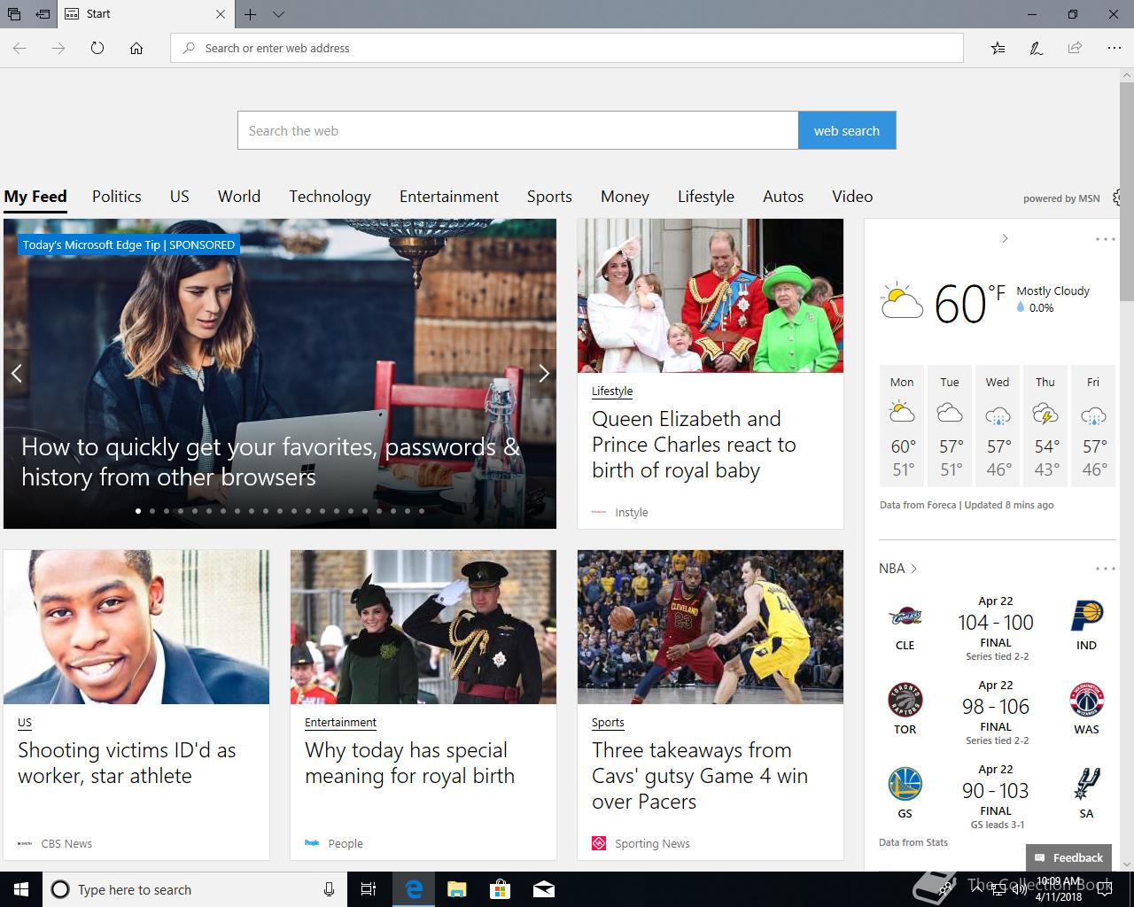Click the Entertainment category label on card
Viewport: 1134px width, 907px height.
[340, 722]
